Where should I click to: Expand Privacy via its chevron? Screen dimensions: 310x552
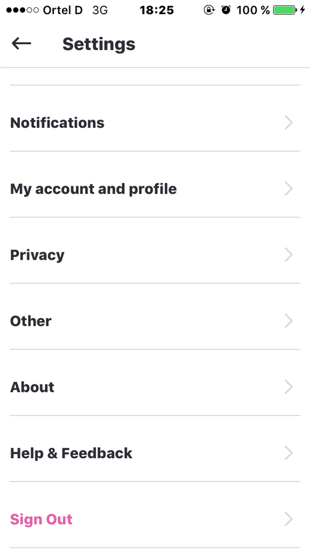[x=288, y=254]
